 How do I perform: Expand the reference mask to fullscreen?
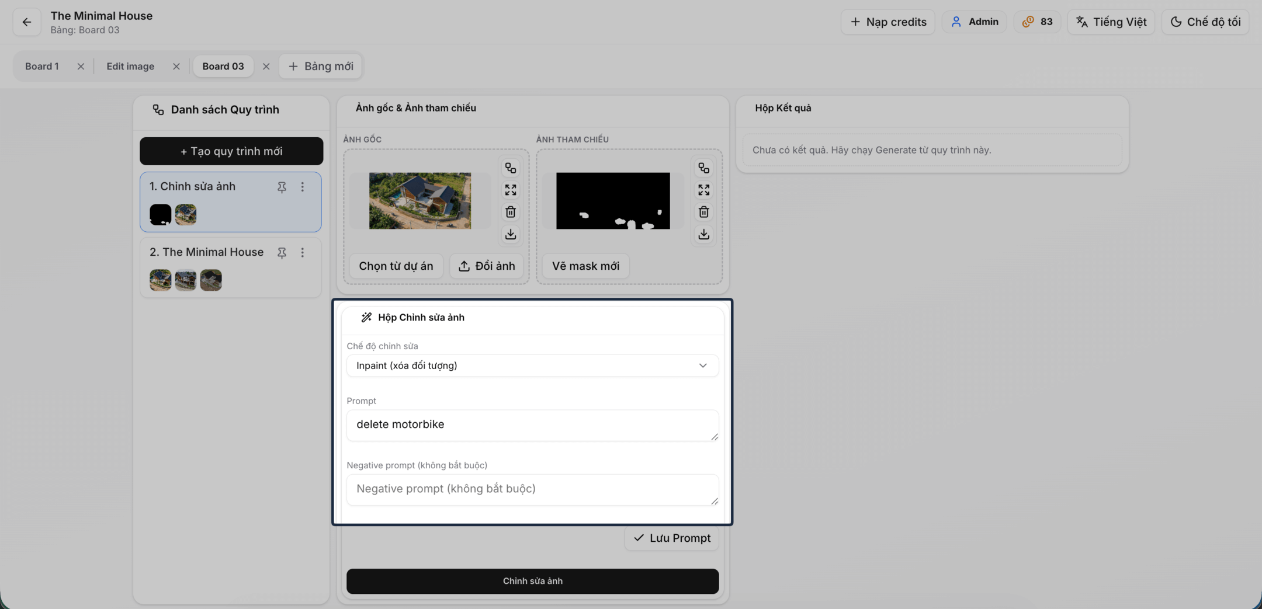tap(703, 190)
